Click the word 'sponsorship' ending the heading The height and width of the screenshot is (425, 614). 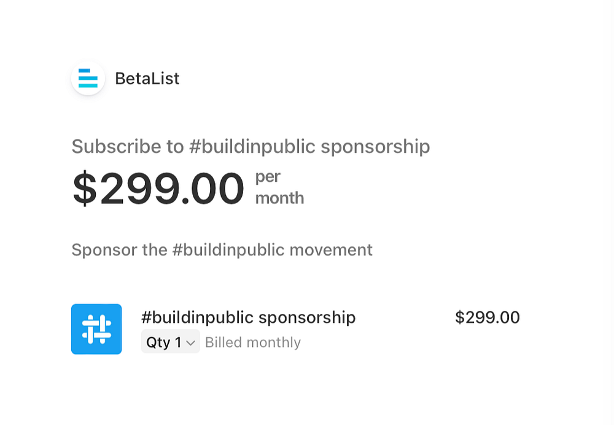point(375,147)
